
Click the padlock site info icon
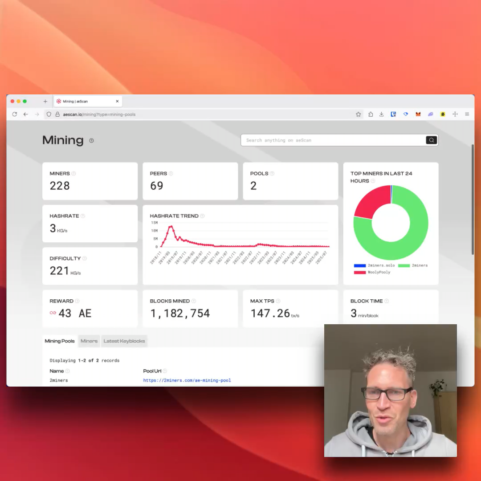(x=57, y=114)
